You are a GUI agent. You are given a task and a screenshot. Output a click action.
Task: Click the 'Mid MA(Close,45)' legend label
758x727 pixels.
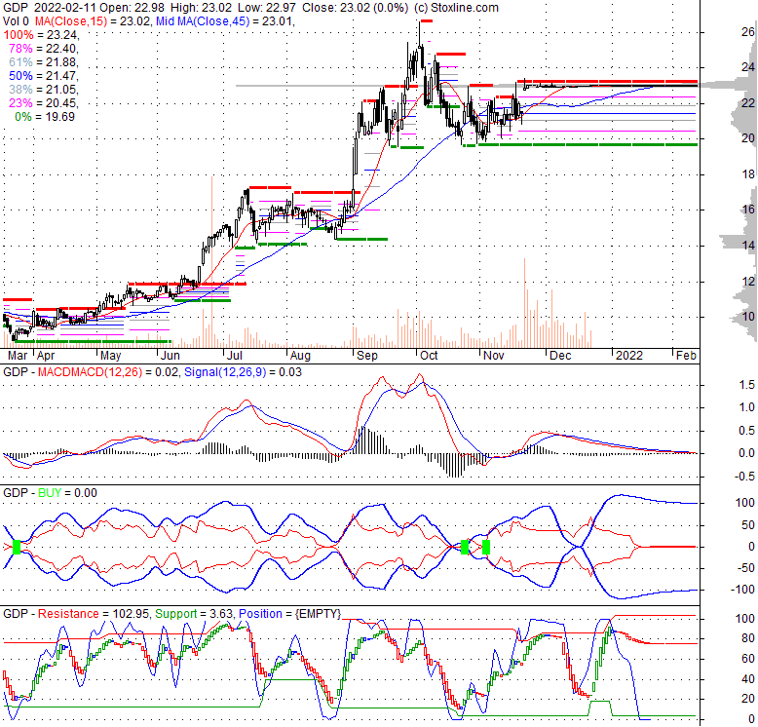click(x=203, y=21)
